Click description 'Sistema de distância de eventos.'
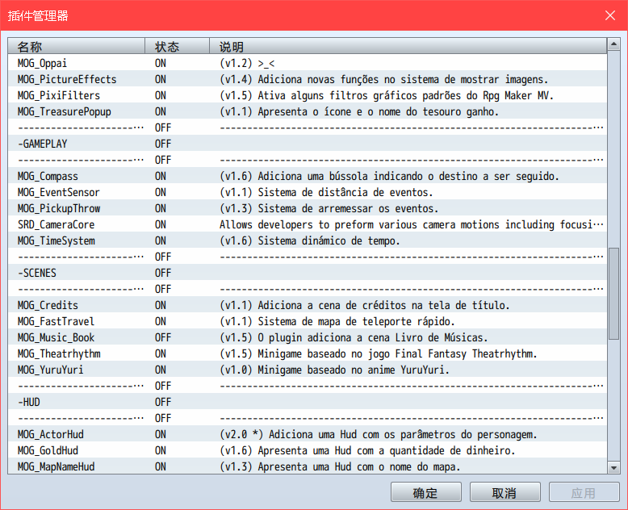628x510 pixels. [326, 192]
